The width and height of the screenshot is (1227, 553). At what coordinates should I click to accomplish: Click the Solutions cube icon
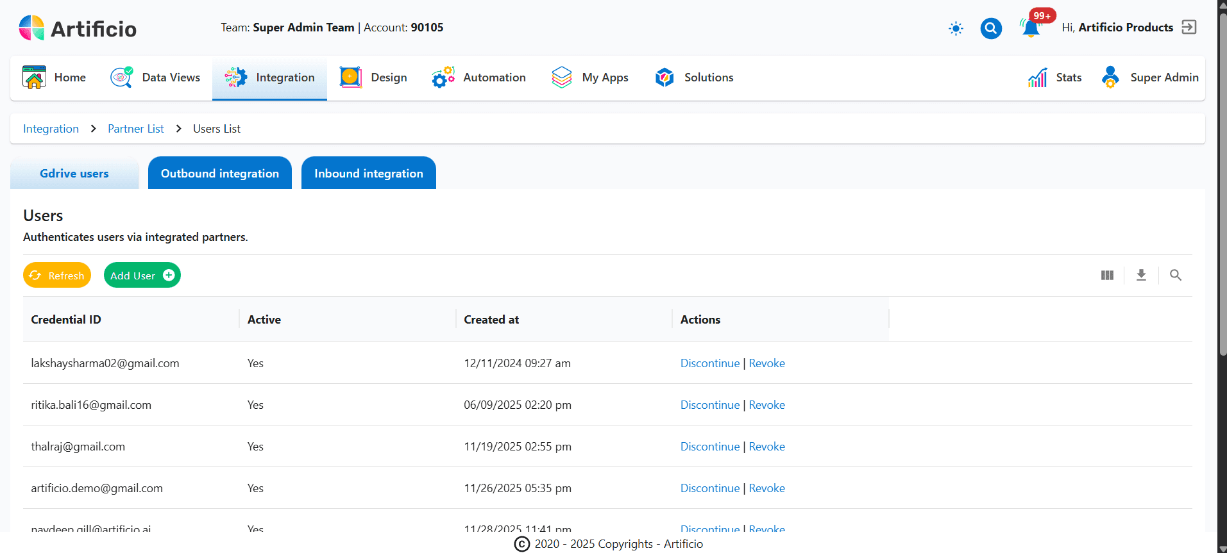pos(664,78)
